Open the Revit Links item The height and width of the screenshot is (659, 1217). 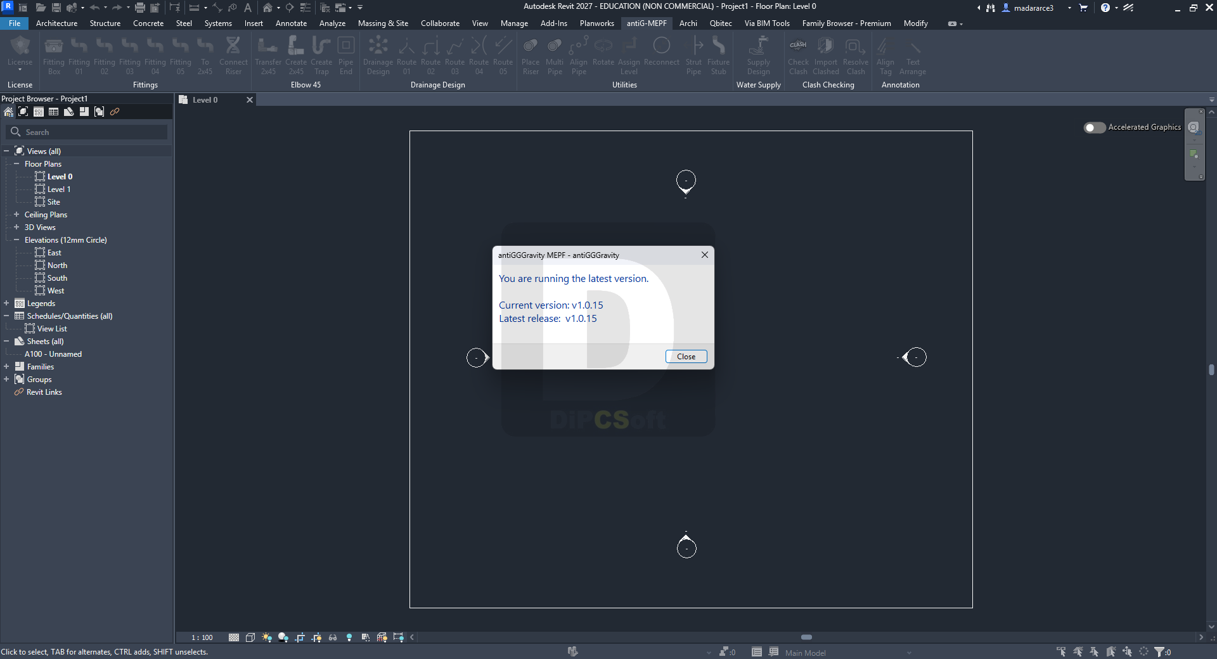point(44,392)
